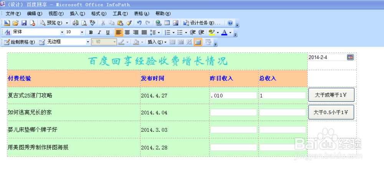Align text left

(x=119, y=32)
